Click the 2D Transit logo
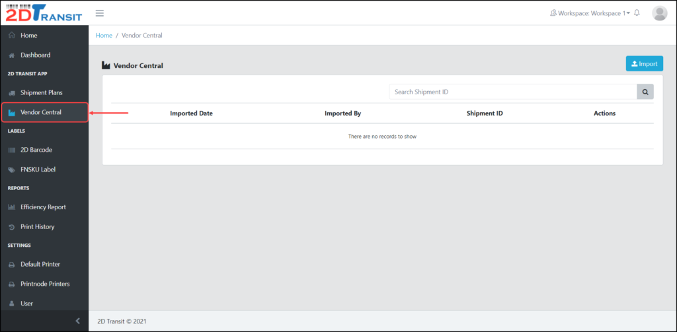This screenshot has height=332, width=677. tap(44, 13)
